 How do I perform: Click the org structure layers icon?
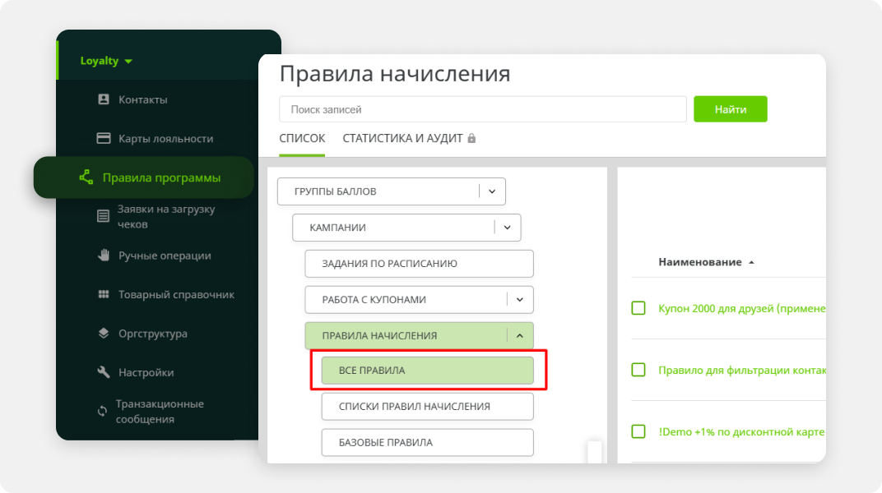pos(104,334)
